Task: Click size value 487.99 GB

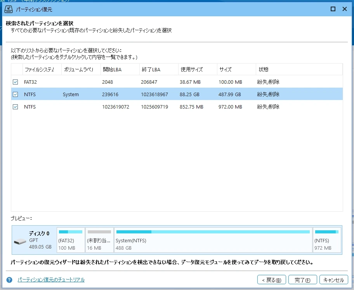Action: click(x=230, y=95)
